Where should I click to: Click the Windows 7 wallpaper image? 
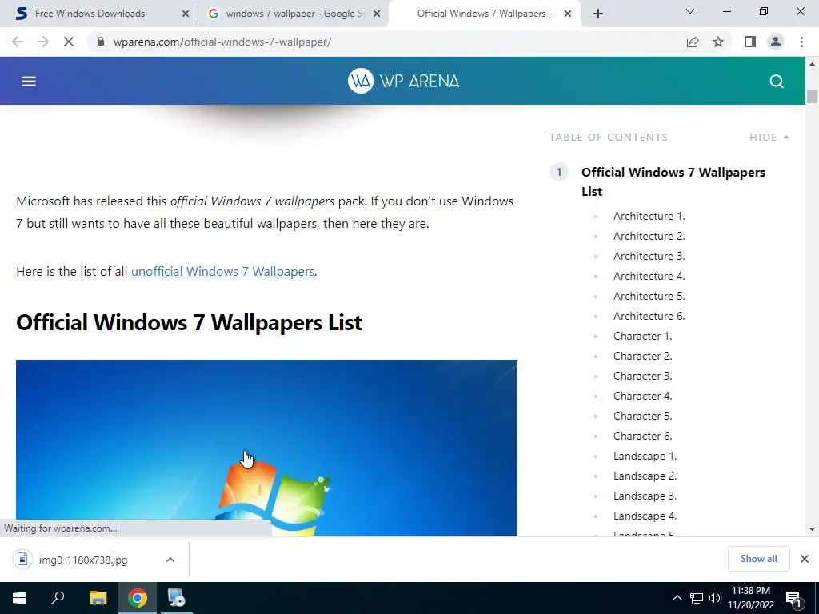pos(266,448)
